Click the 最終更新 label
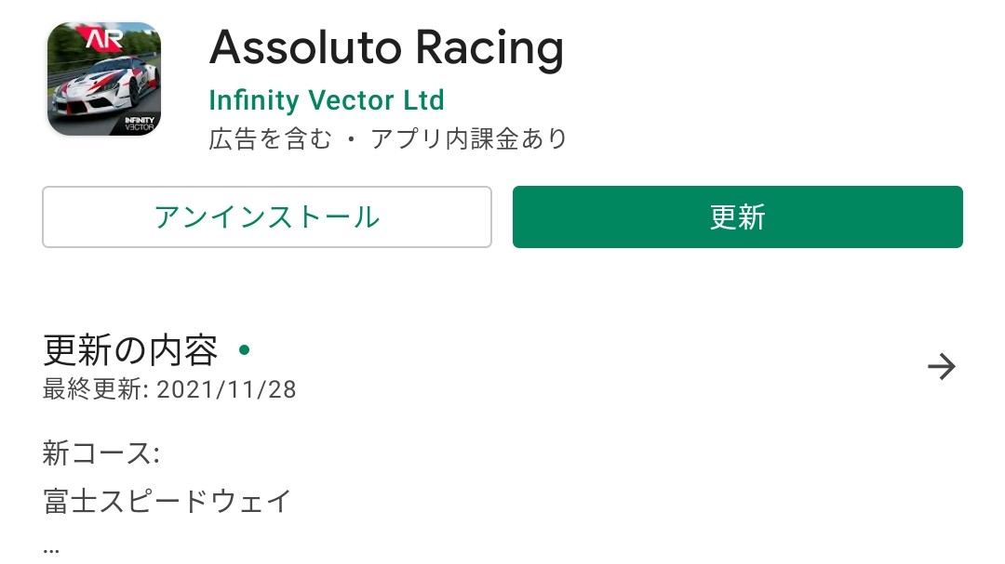Viewport: 1005px width, 564px height. (x=96, y=389)
